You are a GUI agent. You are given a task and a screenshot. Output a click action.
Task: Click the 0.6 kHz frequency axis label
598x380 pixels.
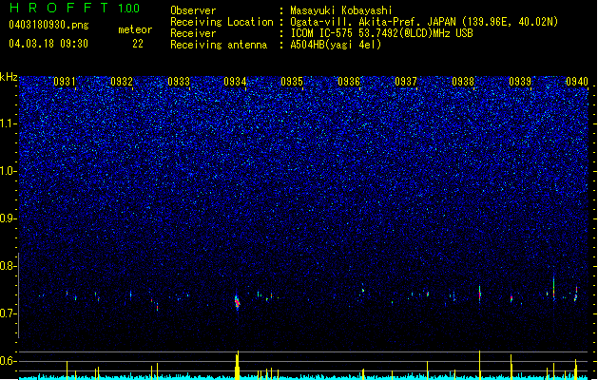pyautogui.click(x=9, y=361)
